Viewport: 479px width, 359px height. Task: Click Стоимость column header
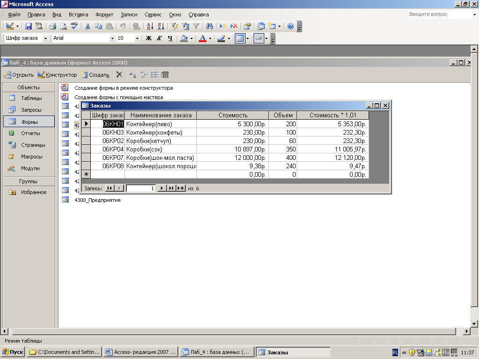coord(233,115)
